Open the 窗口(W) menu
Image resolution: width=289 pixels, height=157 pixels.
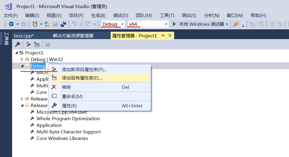click(235, 16)
